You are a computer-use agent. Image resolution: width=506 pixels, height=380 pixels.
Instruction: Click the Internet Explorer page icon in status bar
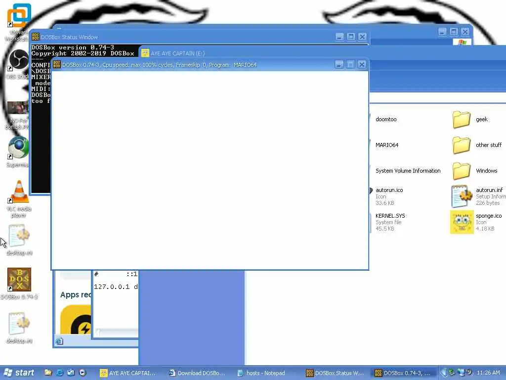(59, 341)
